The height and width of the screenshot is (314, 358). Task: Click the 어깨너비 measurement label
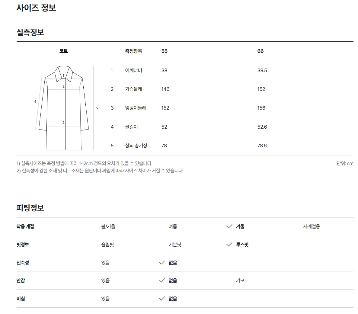[x=133, y=70]
